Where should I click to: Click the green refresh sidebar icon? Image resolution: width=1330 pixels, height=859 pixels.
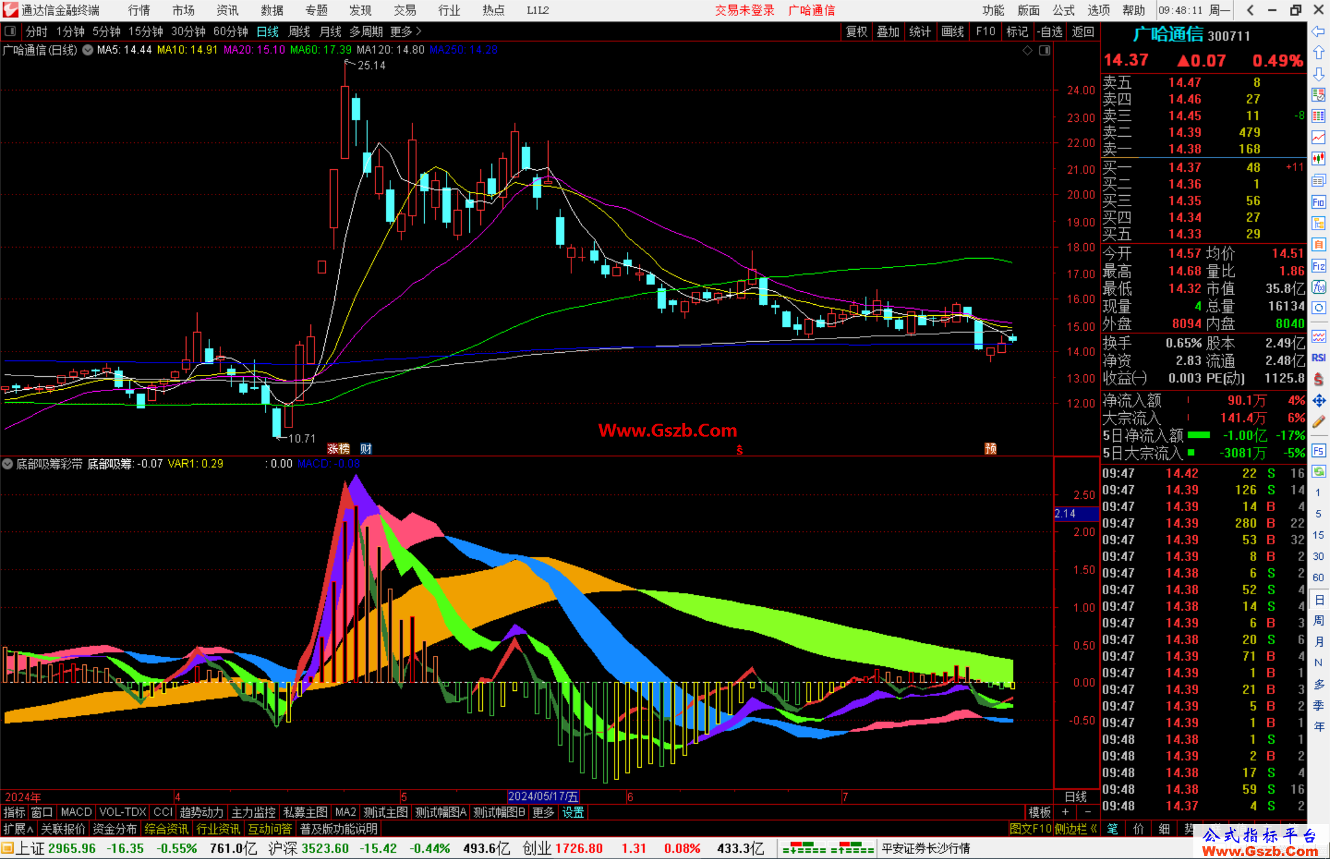1318,472
